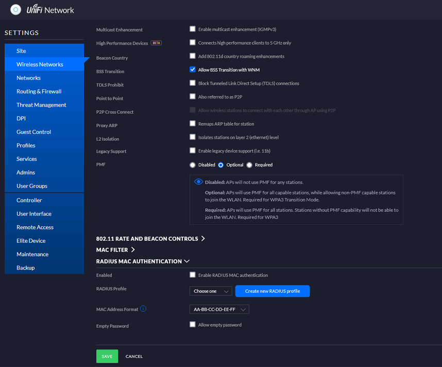442x367 pixels.
Task: Enable multicast enhancement (IGMPv3) checkbox
Action: [193, 29]
